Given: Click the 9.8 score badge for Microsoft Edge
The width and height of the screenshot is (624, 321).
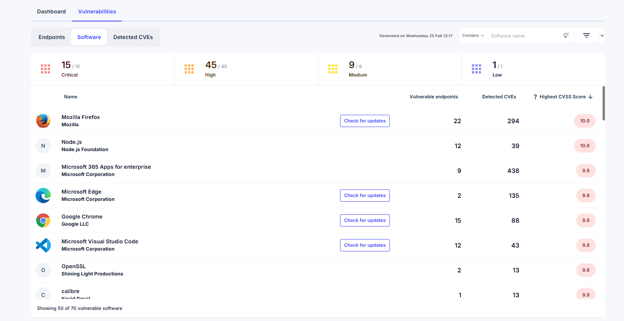Looking at the screenshot, I should click(586, 196).
